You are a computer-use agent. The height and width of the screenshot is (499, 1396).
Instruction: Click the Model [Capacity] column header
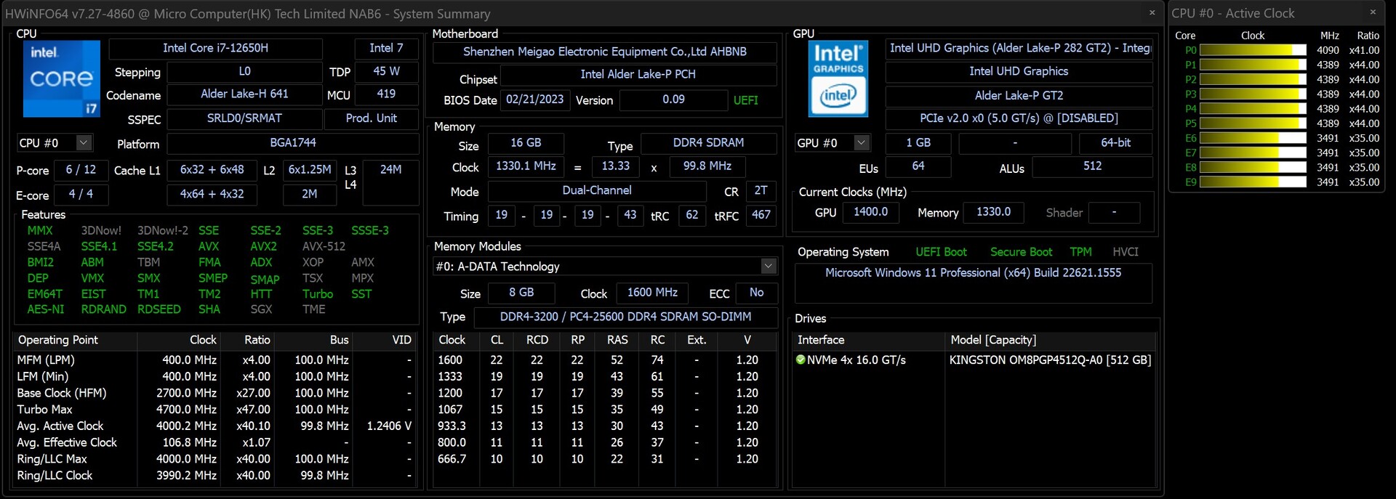(x=1050, y=340)
